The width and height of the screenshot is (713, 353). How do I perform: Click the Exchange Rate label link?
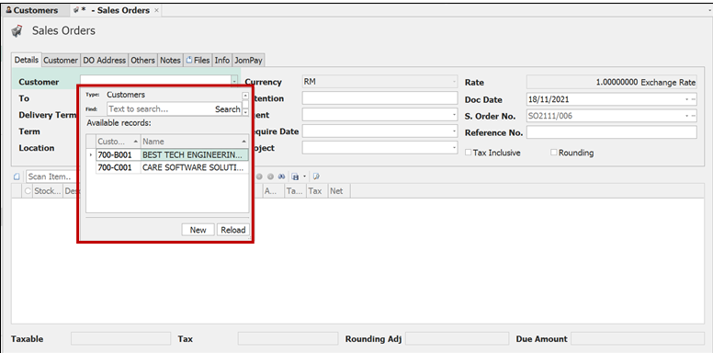tap(668, 83)
